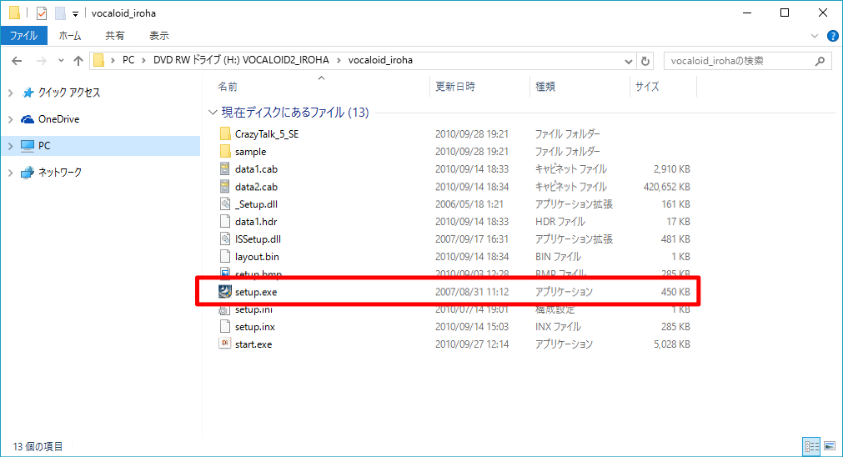Expand the Network tree node
The width and height of the screenshot is (843, 457).
click(x=11, y=173)
